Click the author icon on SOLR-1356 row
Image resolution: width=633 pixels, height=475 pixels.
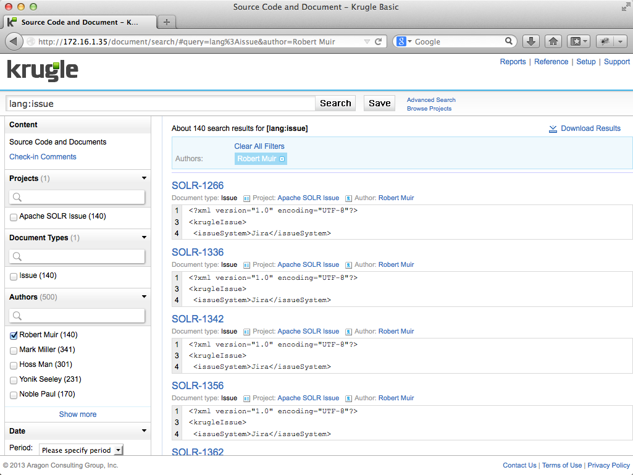[x=348, y=398]
